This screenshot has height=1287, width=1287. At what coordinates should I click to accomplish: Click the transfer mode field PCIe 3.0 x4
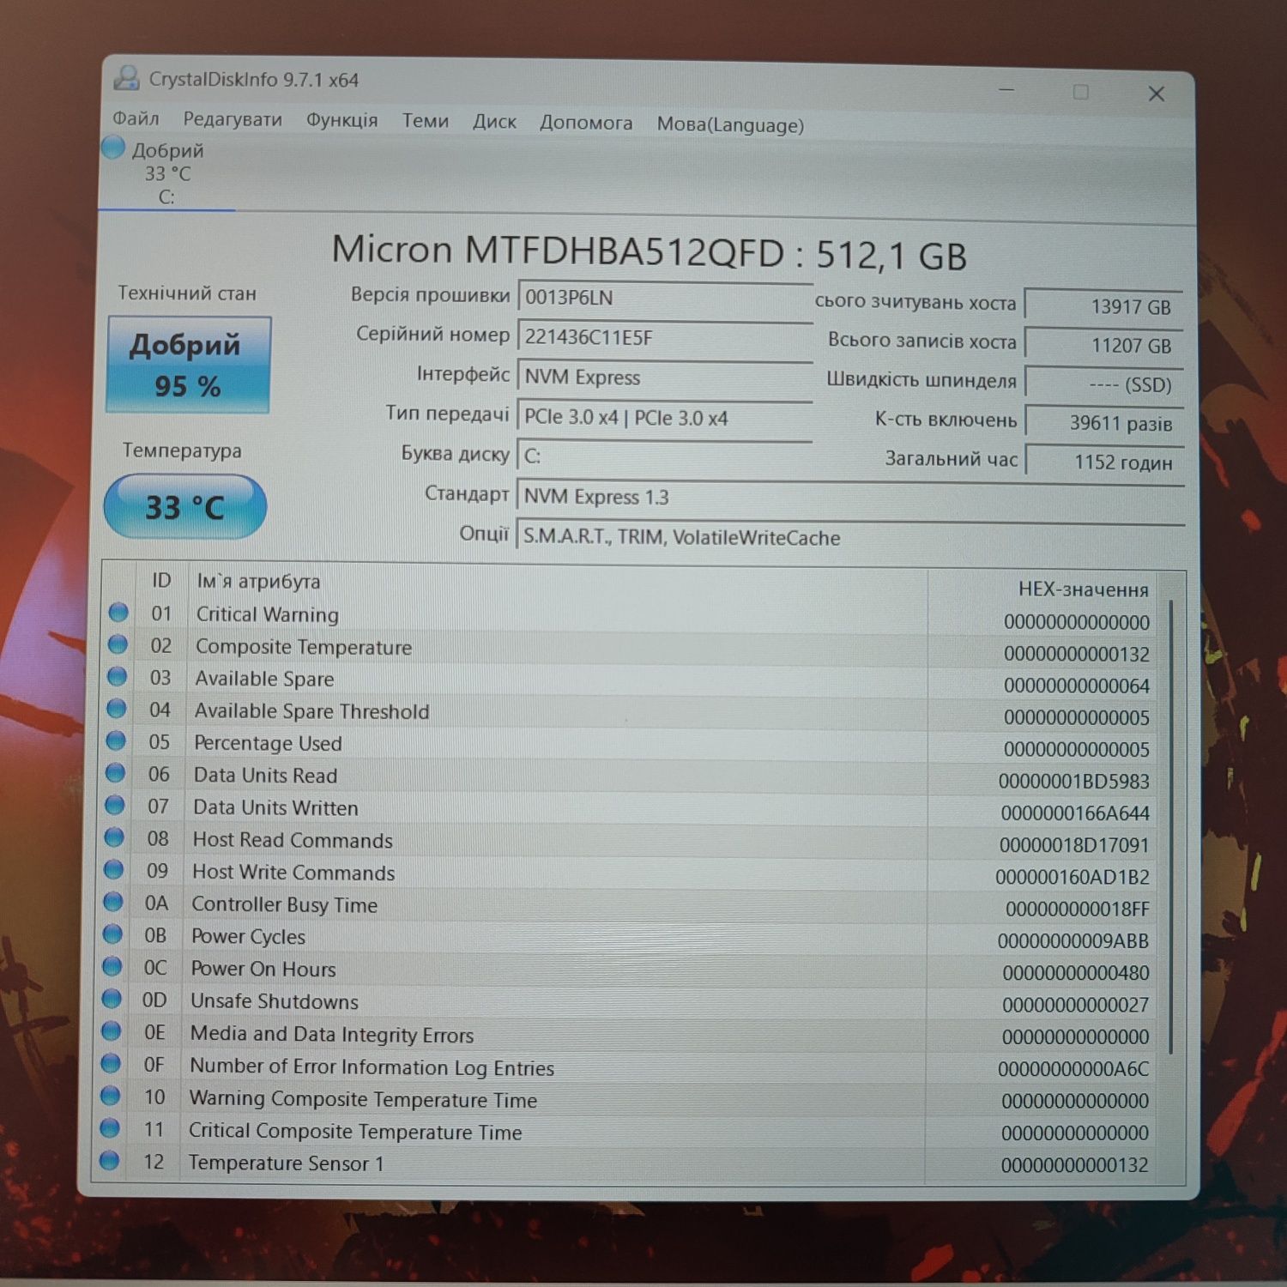[x=665, y=418]
